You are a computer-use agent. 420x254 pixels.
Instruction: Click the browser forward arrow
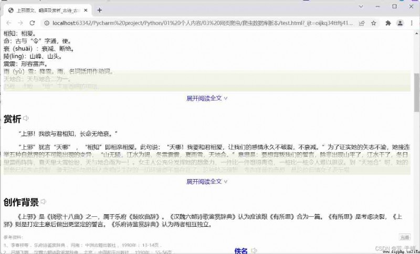pos(20,23)
